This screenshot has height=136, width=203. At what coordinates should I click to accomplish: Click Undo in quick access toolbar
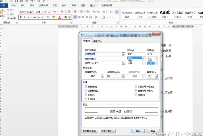[32, 1]
